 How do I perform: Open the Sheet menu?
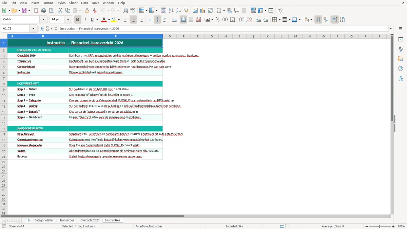click(73, 3)
